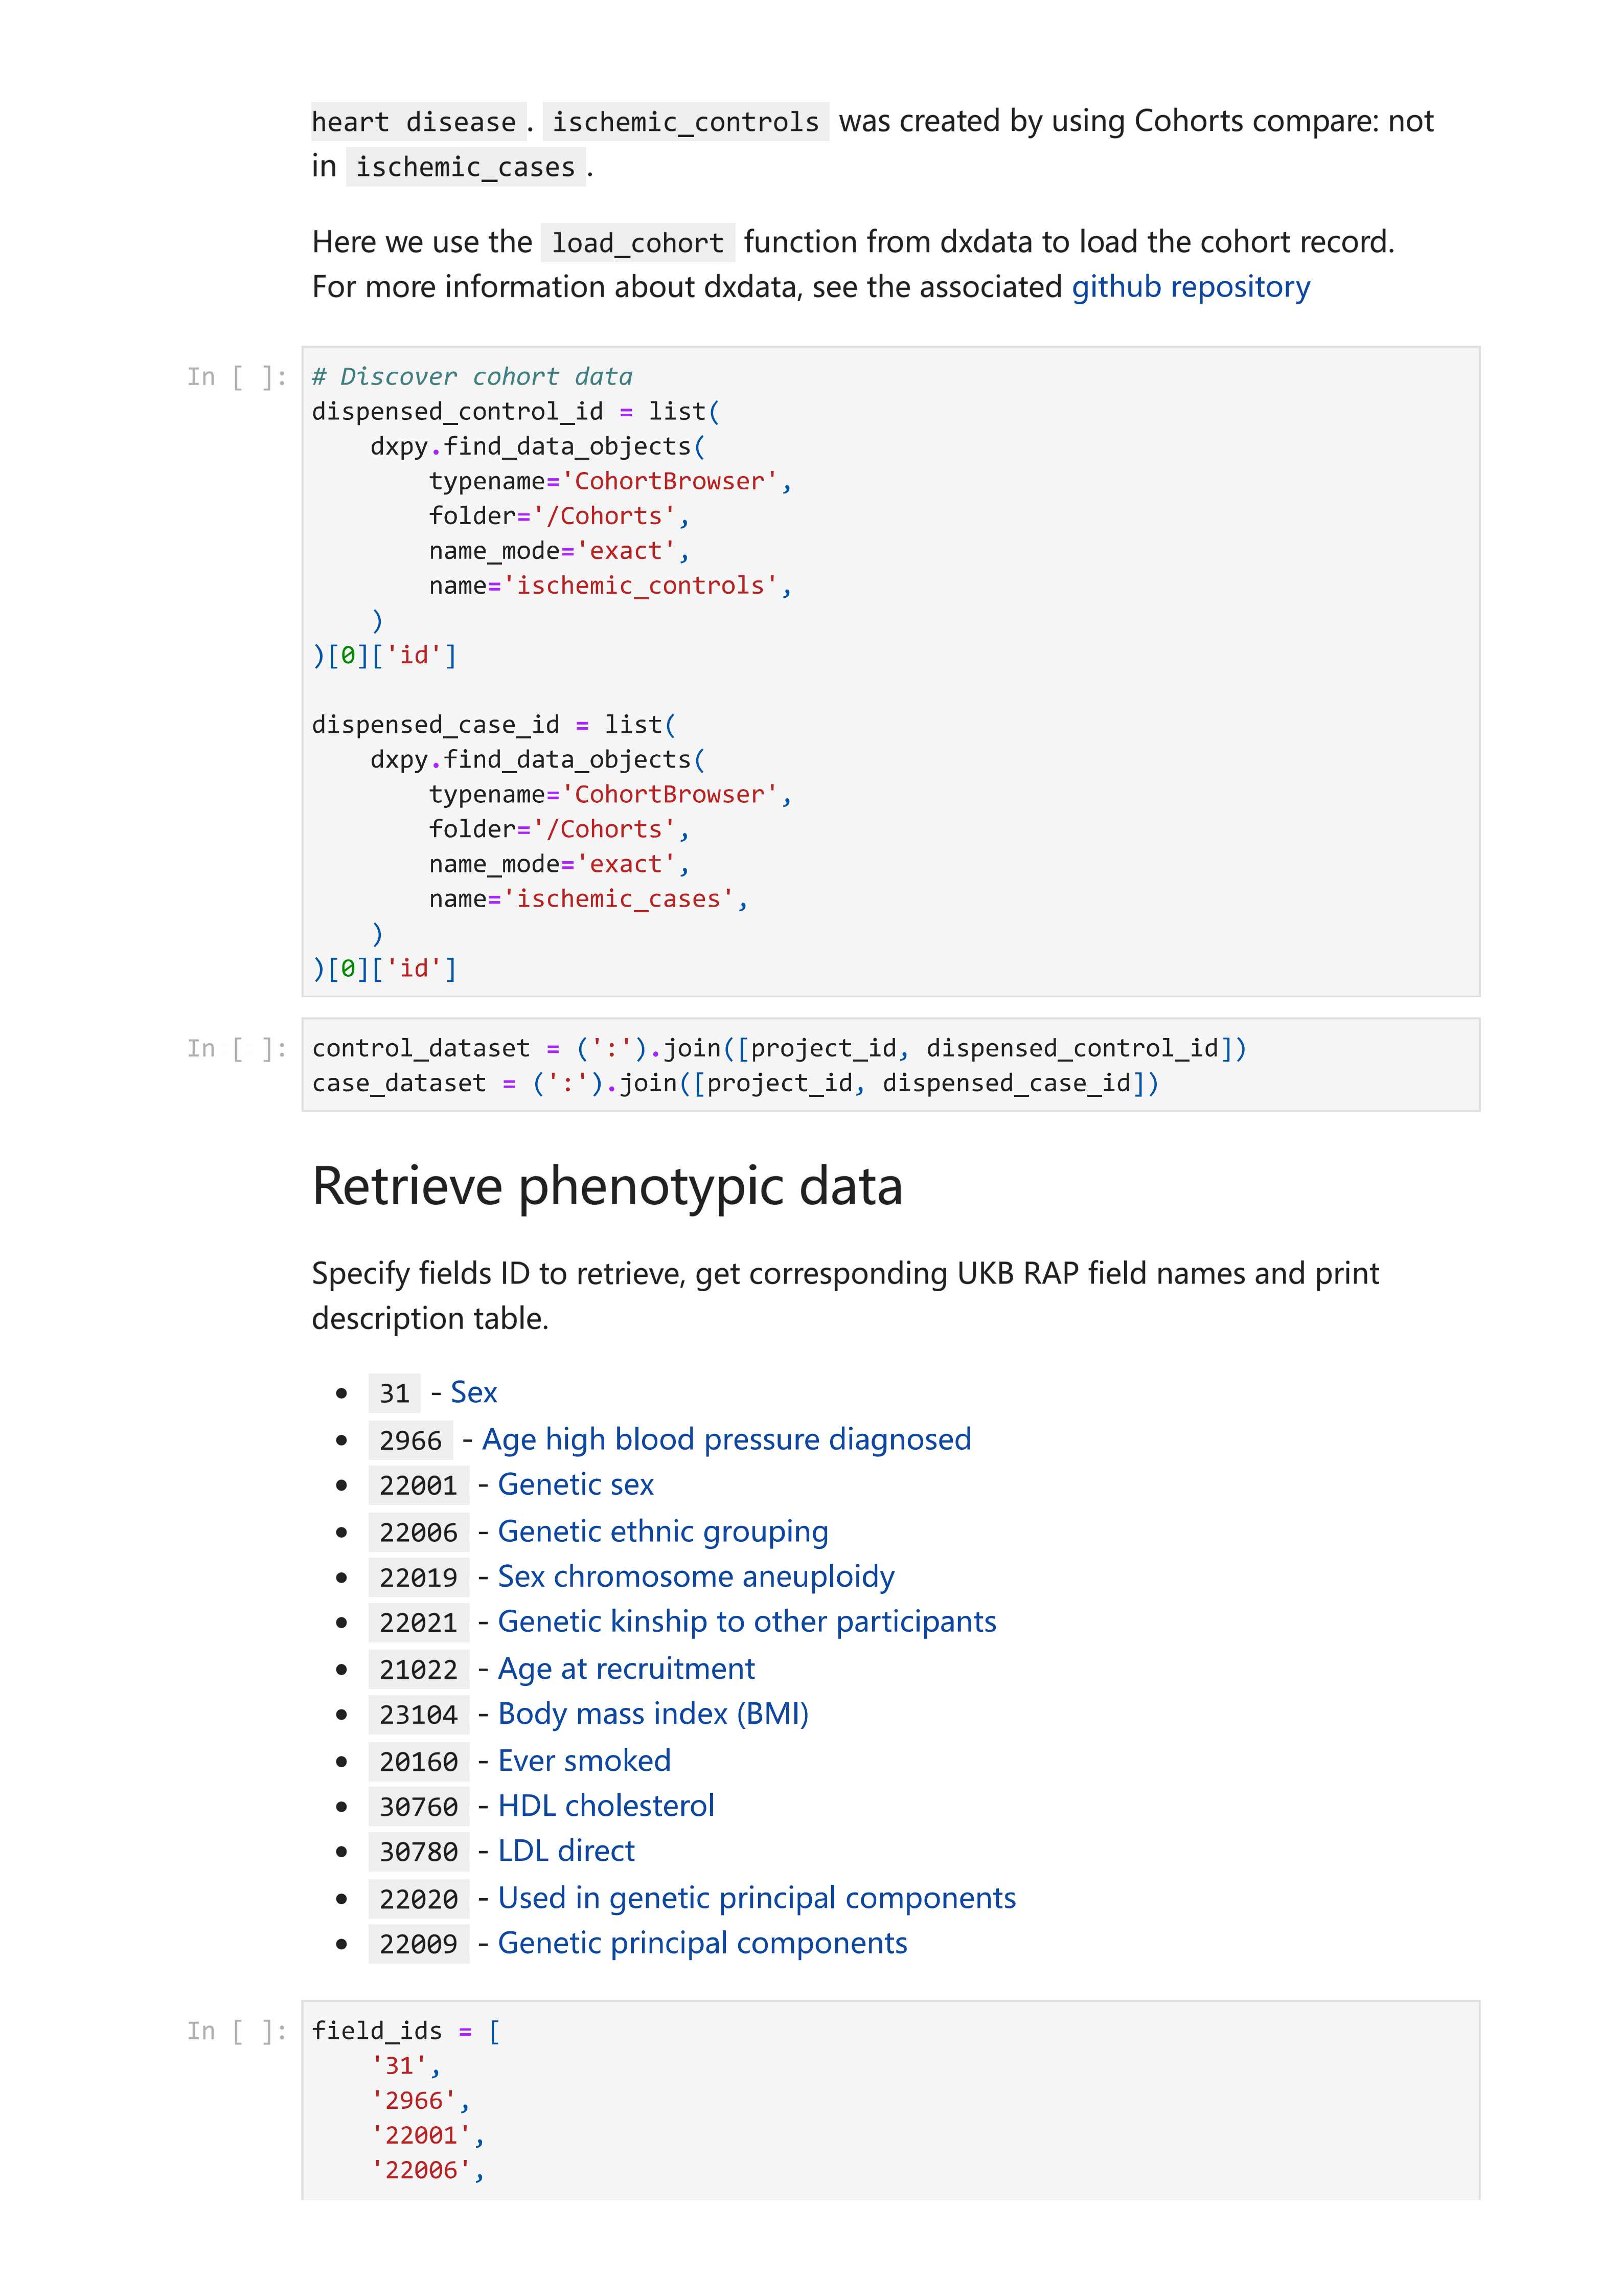Viewport: 1623px width, 2296px height.
Task: Open the 'Ever smoked' field link
Action: (x=584, y=1761)
